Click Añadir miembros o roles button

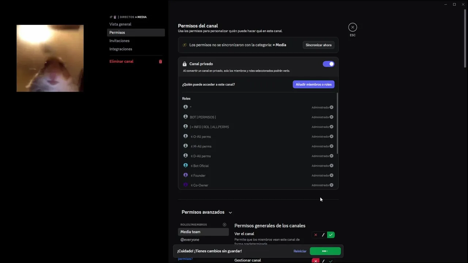tap(313, 84)
